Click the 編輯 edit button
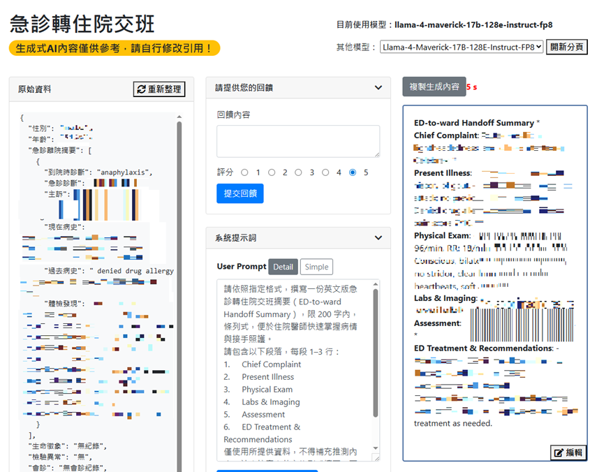604x472 pixels. pos(567,452)
